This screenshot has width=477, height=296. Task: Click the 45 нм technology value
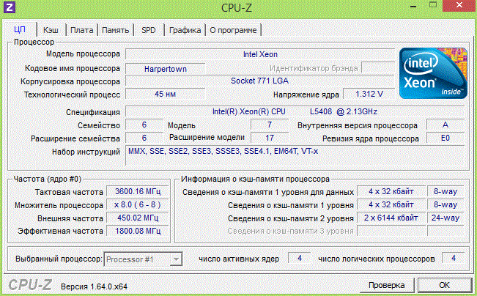[x=165, y=94]
